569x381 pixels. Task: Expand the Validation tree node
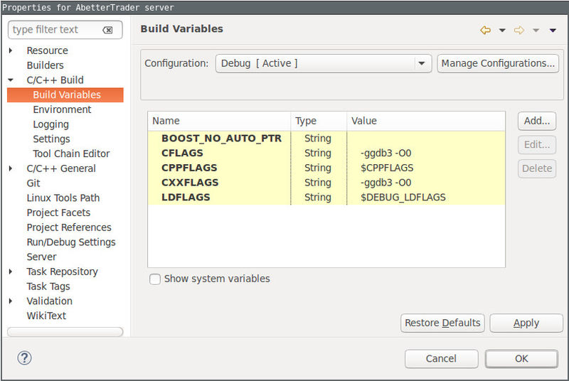coord(11,301)
